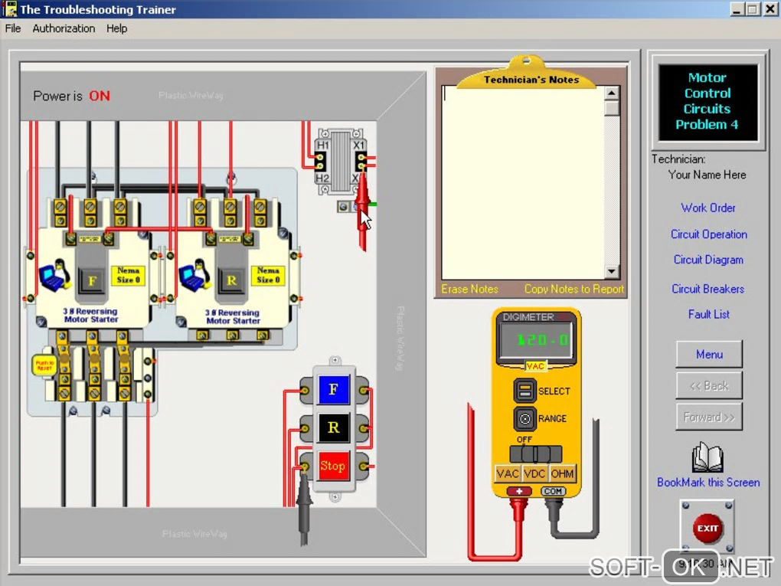Click the Nema Size 0 label on forward starter
Viewport: 781px width, 586px height.
(x=128, y=275)
